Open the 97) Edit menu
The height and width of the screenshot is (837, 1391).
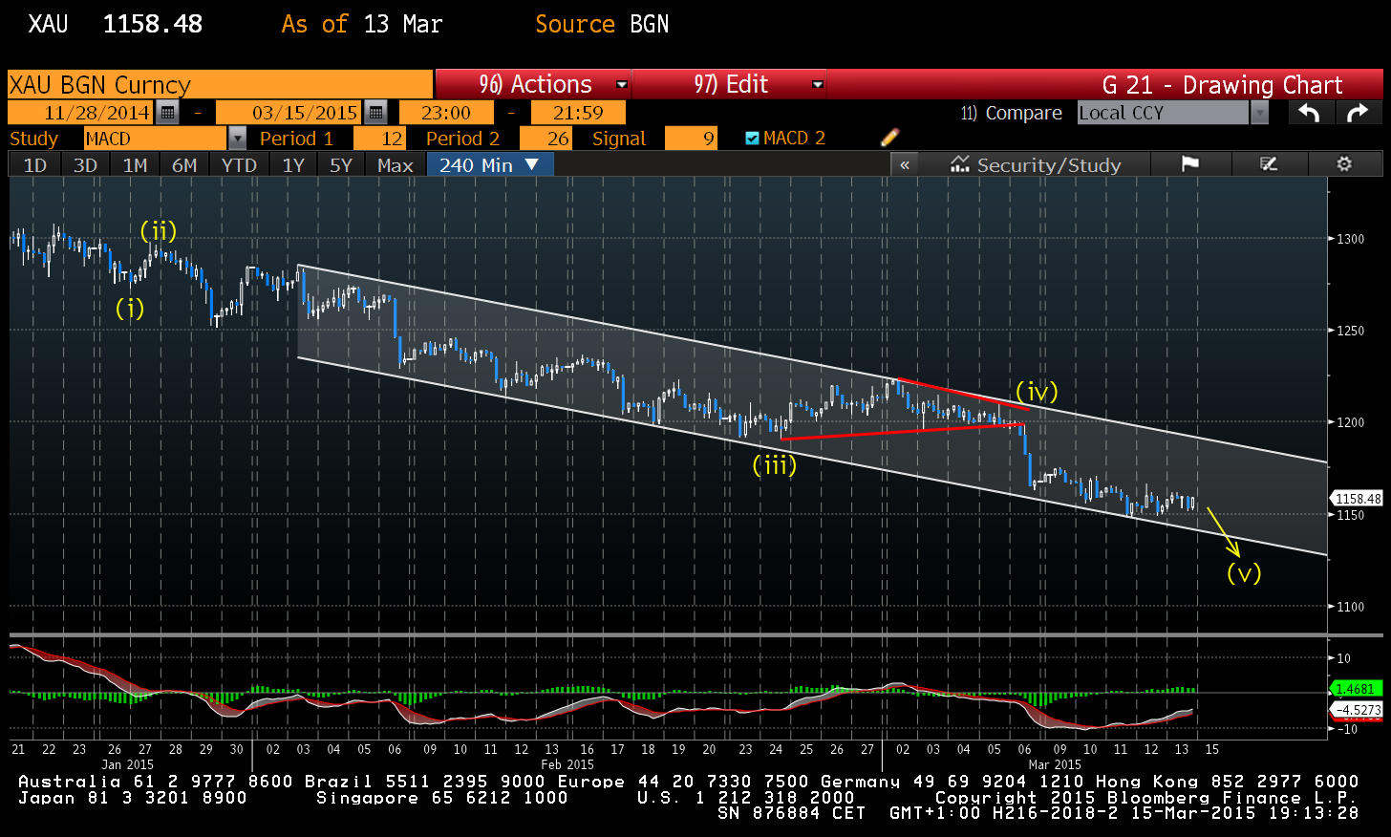click(731, 84)
